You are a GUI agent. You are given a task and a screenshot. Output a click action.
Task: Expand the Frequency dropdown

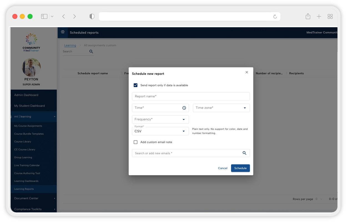point(160,119)
